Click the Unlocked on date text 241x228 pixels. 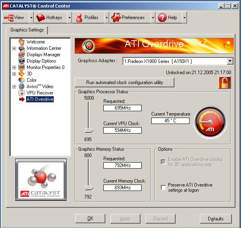click(x=198, y=73)
